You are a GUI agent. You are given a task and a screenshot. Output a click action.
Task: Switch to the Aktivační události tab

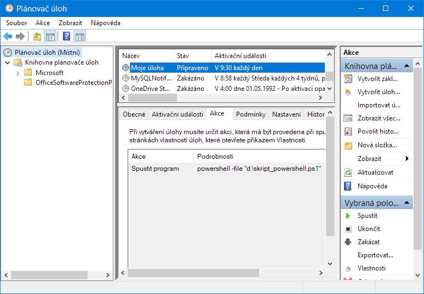click(x=177, y=114)
